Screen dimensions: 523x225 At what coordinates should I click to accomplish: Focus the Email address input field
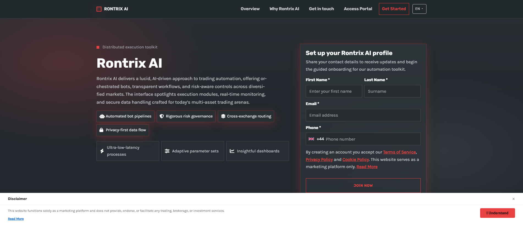[363, 115]
